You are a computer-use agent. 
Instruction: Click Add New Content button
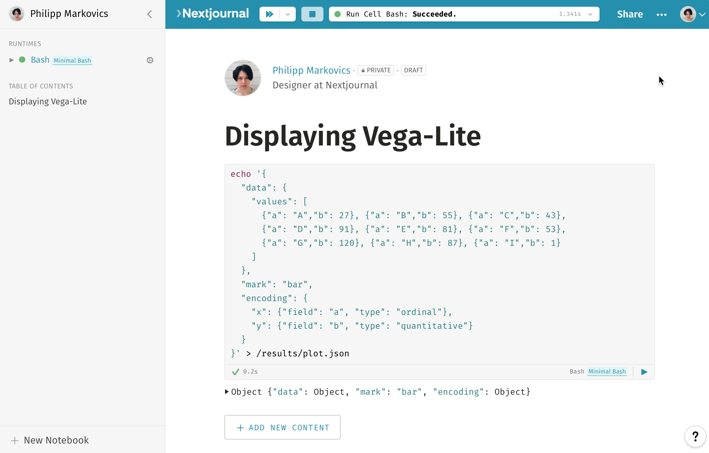point(282,427)
